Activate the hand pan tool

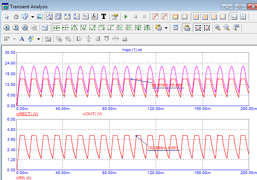point(16,17)
